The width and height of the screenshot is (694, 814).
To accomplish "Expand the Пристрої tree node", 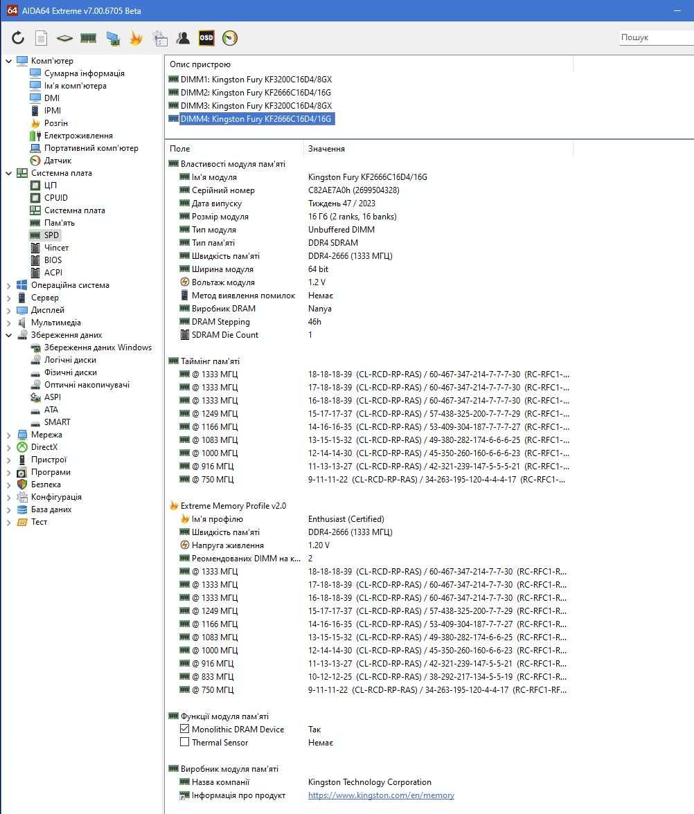I will click(x=8, y=460).
